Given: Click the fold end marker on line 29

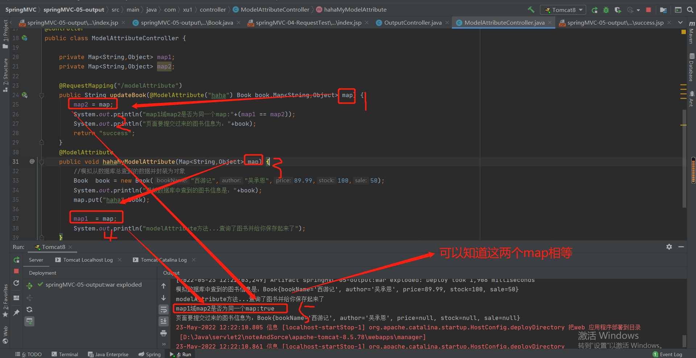Looking at the screenshot, I should [x=42, y=142].
